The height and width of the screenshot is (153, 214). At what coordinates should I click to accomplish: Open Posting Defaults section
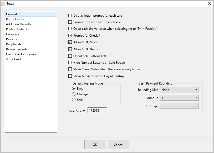(31, 29)
